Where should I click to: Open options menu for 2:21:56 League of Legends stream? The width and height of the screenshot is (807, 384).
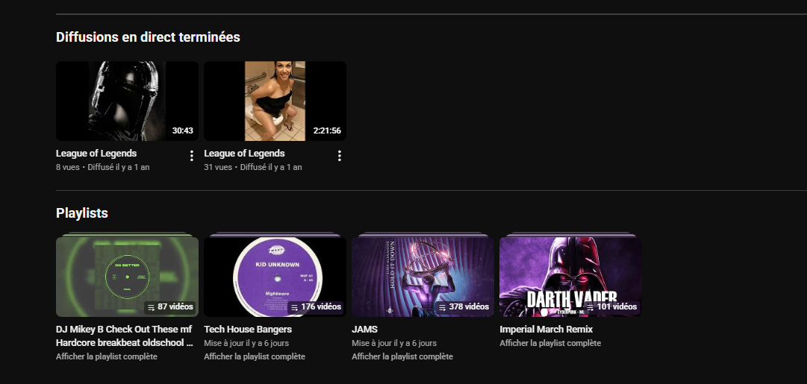339,155
